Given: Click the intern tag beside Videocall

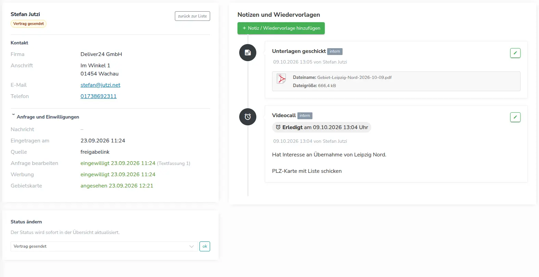Looking at the screenshot, I should (305, 115).
